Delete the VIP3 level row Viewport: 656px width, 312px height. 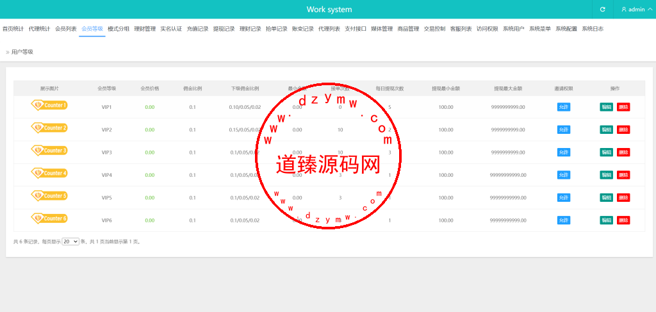coord(623,152)
